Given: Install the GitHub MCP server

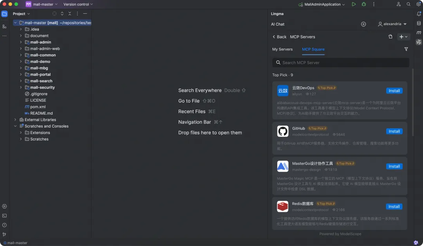Looking at the screenshot, I should coord(394,131).
